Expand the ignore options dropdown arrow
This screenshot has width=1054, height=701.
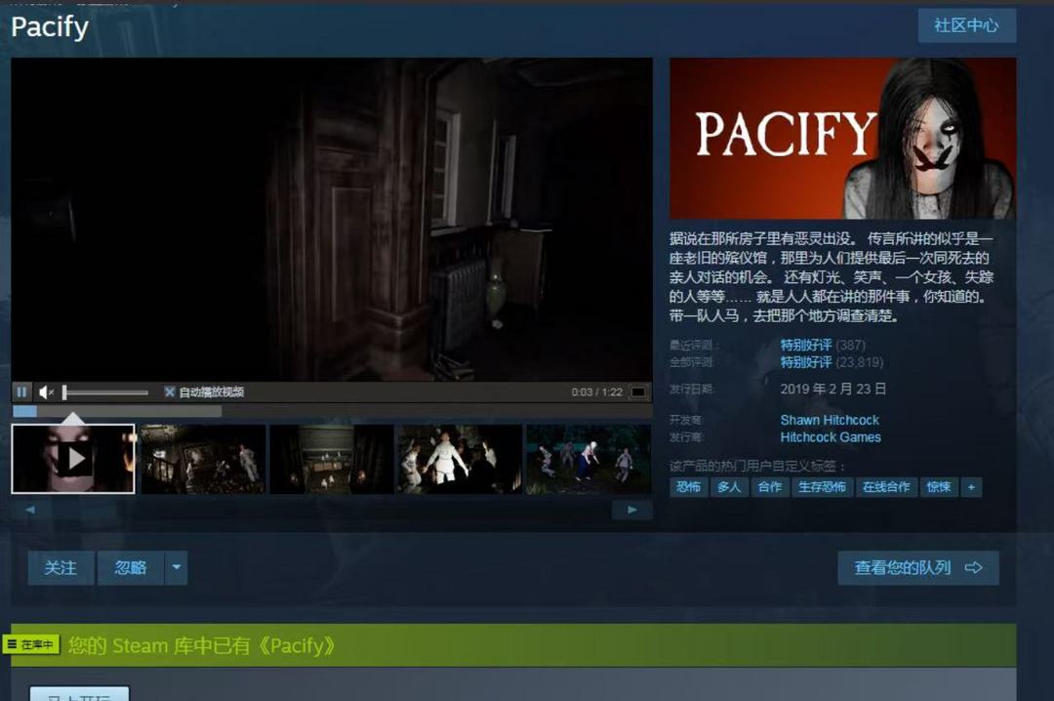click(x=176, y=568)
